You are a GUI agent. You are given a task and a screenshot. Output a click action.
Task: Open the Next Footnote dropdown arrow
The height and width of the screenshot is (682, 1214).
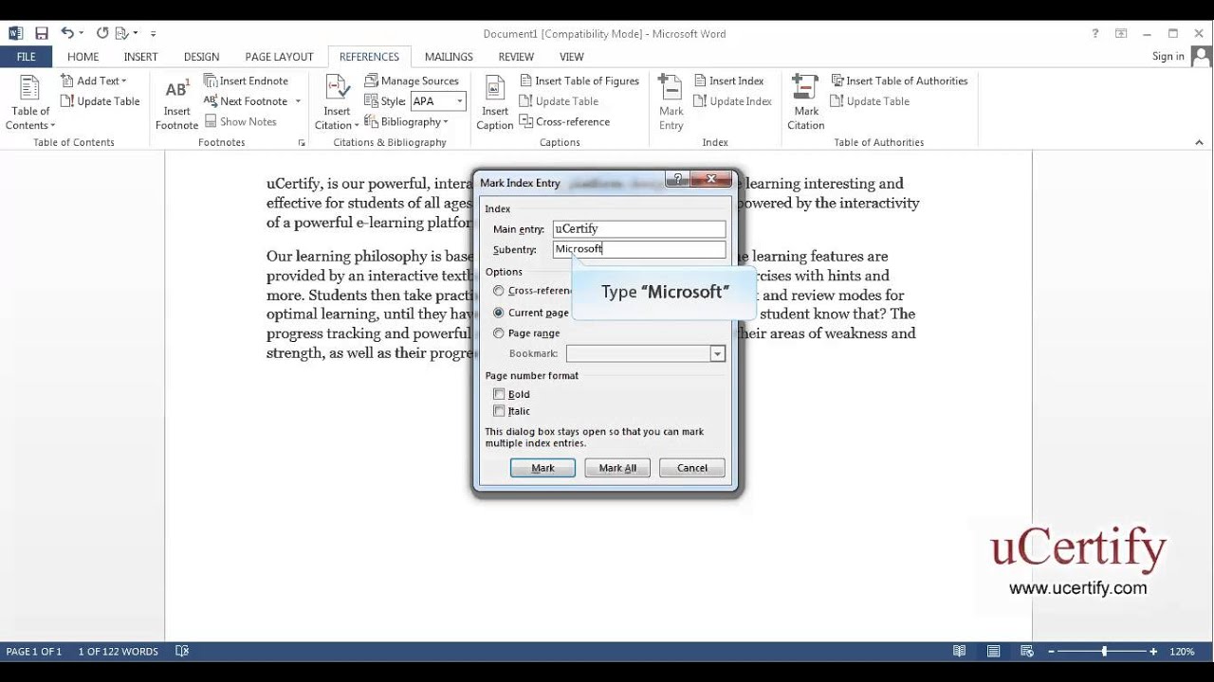click(x=298, y=101)
